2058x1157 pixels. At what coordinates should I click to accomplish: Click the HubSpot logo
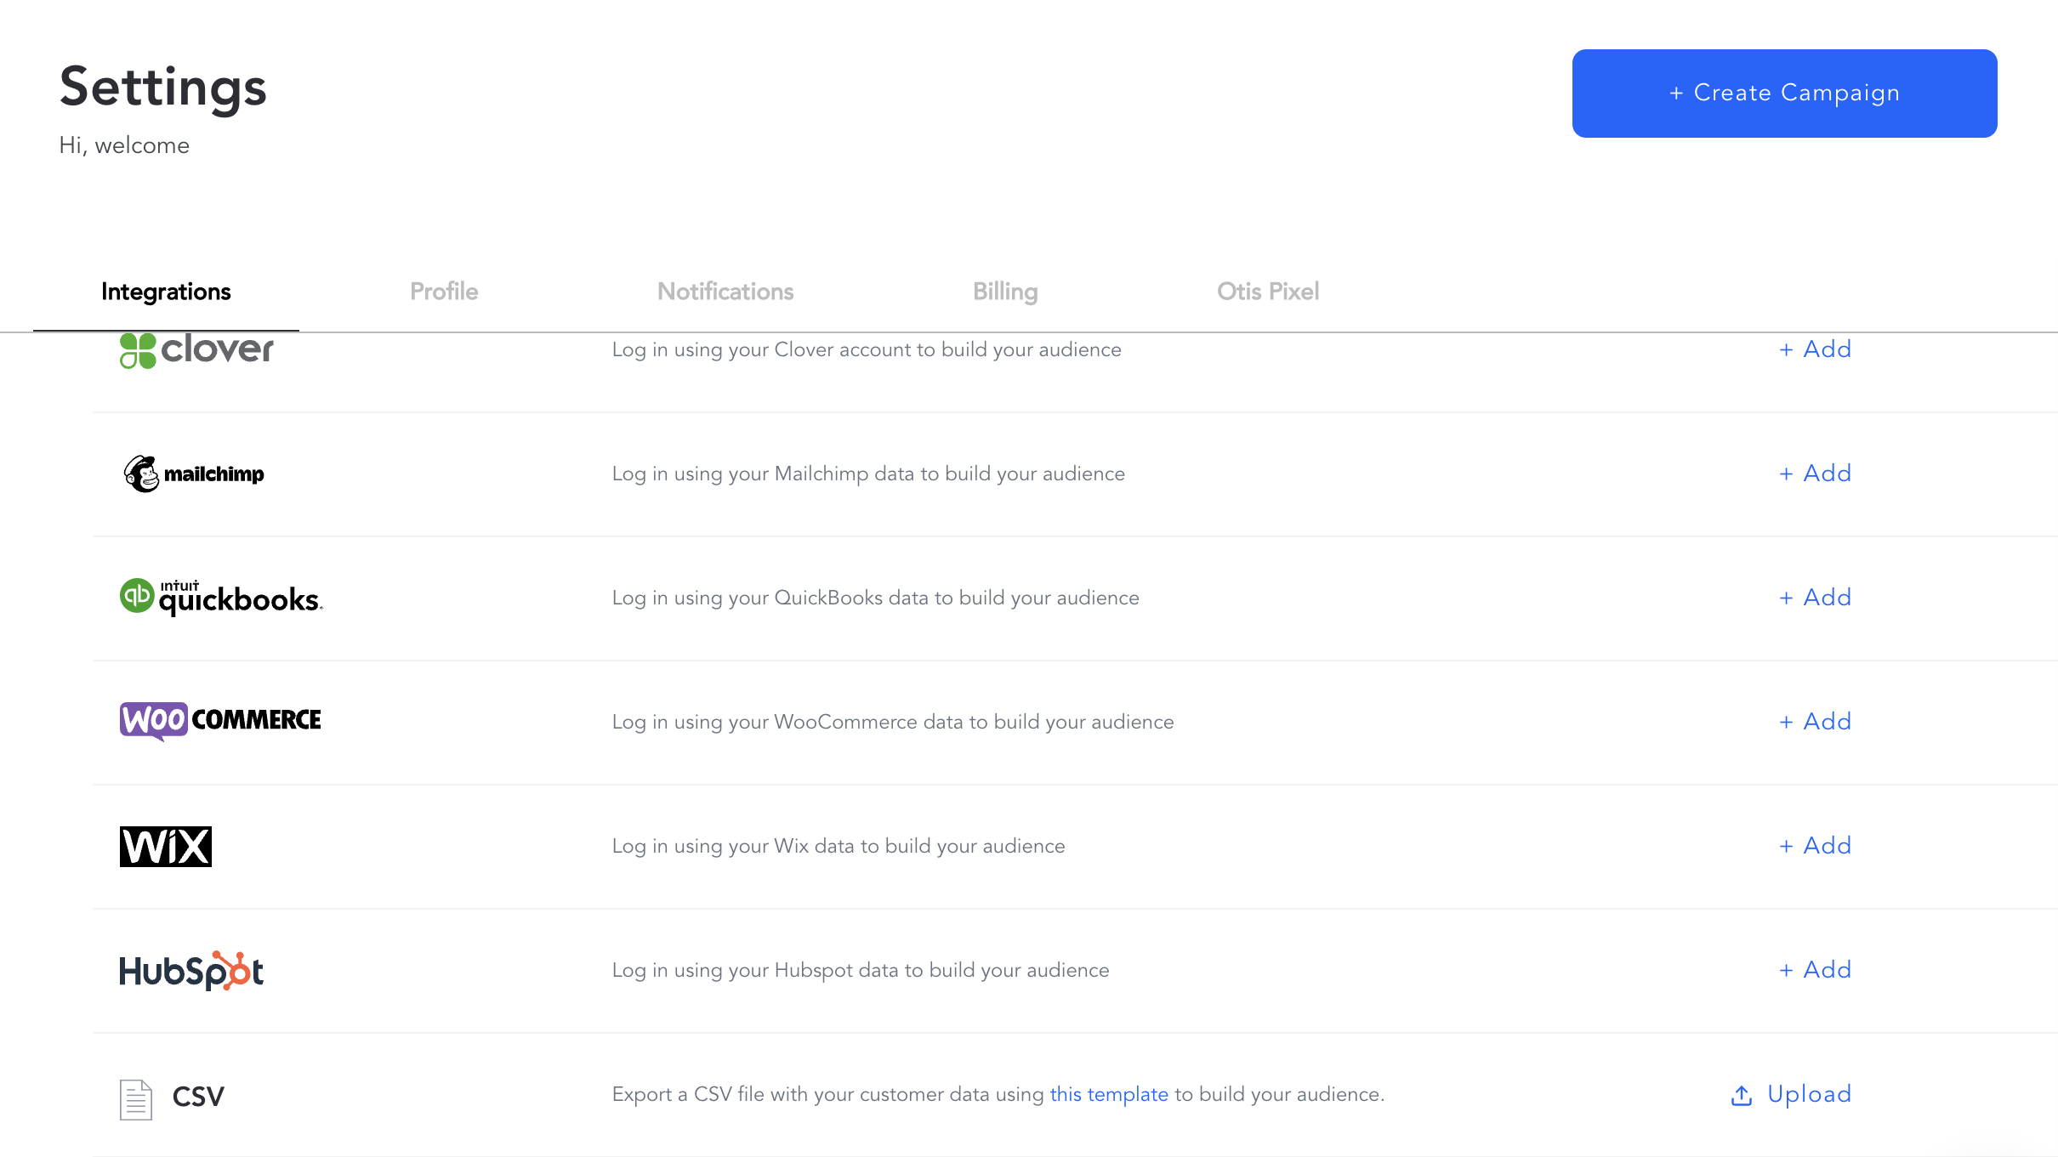point(190,970)
